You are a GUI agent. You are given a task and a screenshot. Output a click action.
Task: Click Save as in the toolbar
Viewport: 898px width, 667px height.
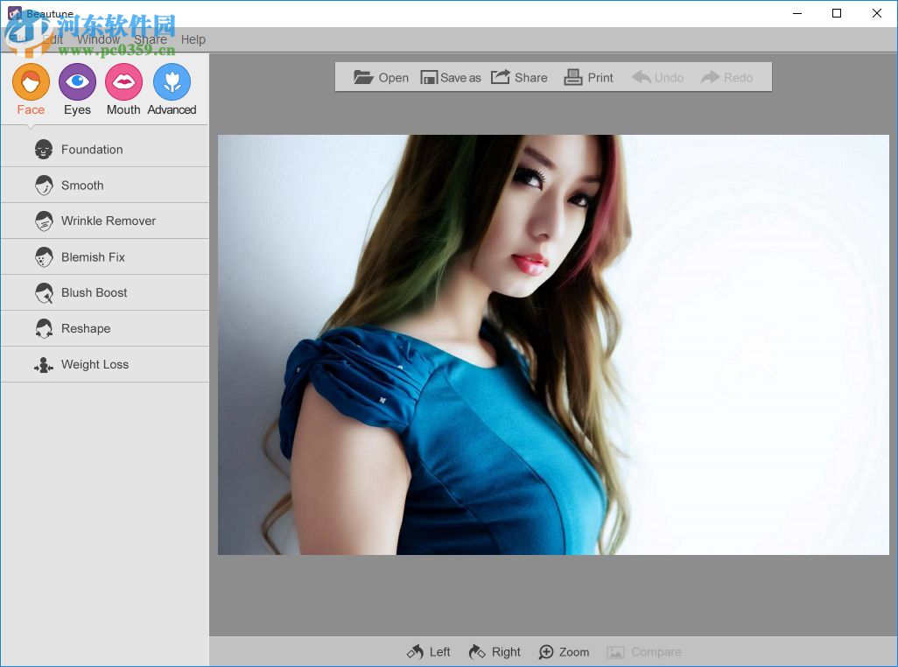(451, 77)
